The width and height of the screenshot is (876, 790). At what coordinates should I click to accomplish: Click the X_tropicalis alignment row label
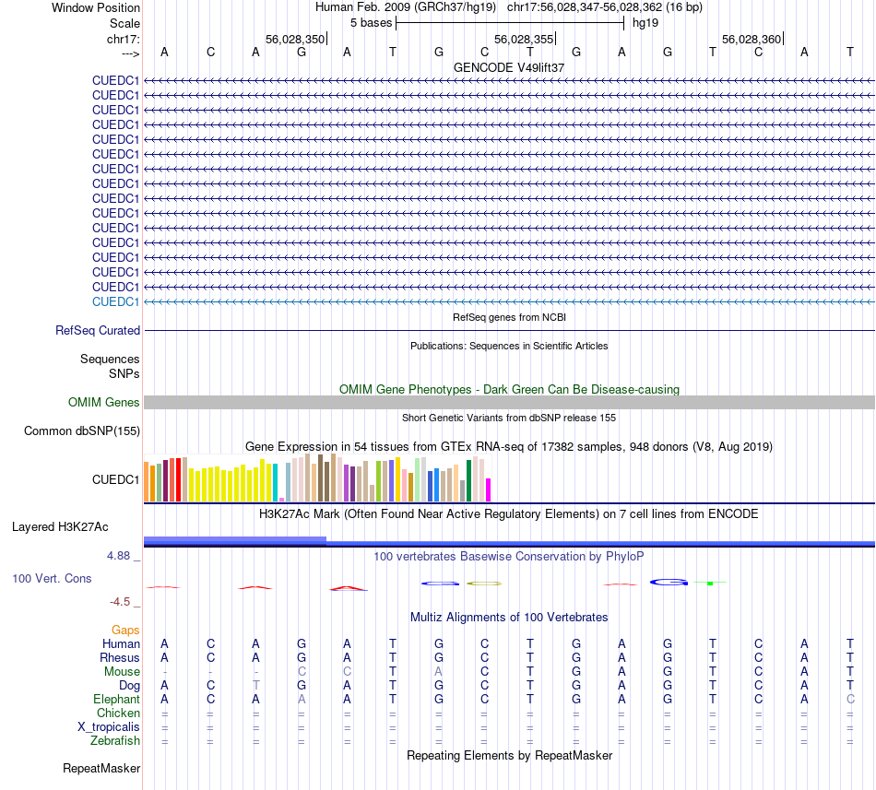[109, 727]
